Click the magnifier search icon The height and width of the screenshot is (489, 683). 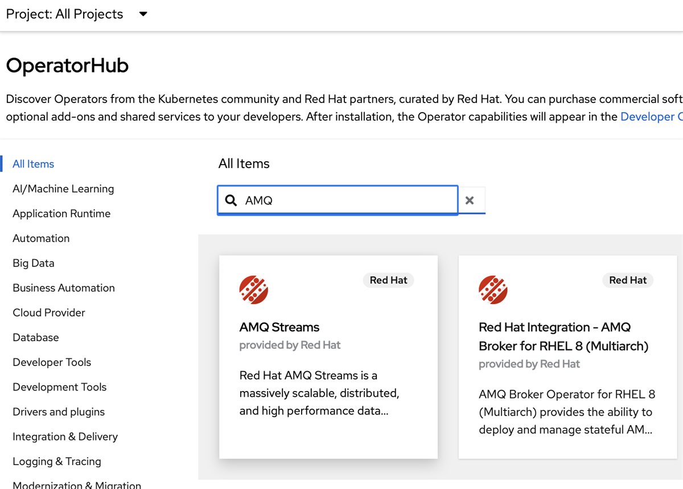click(x=231, y=200)
